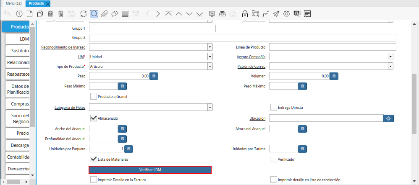Create a new record with the blank page icon
419x185 pixels.
(x=29, y=14)
